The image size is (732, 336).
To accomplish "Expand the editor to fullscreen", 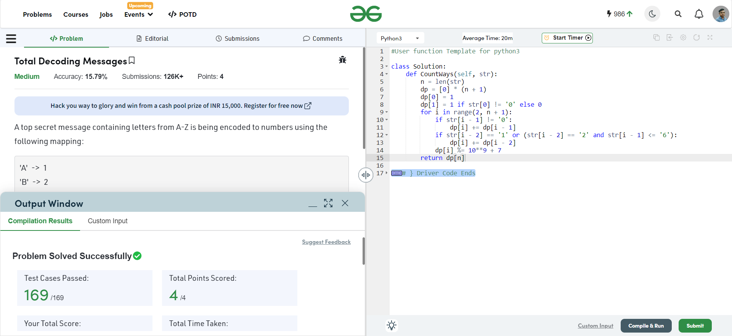I will pos(710,37).
